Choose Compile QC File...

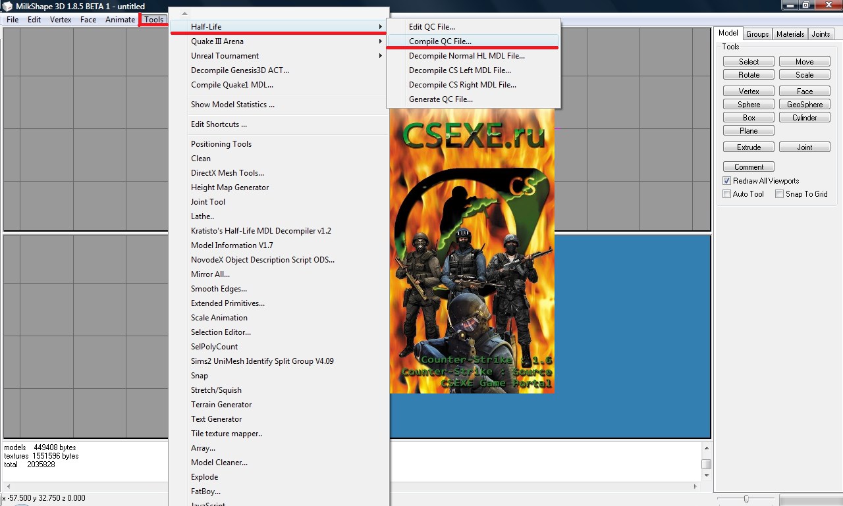[x=474, y=41]
